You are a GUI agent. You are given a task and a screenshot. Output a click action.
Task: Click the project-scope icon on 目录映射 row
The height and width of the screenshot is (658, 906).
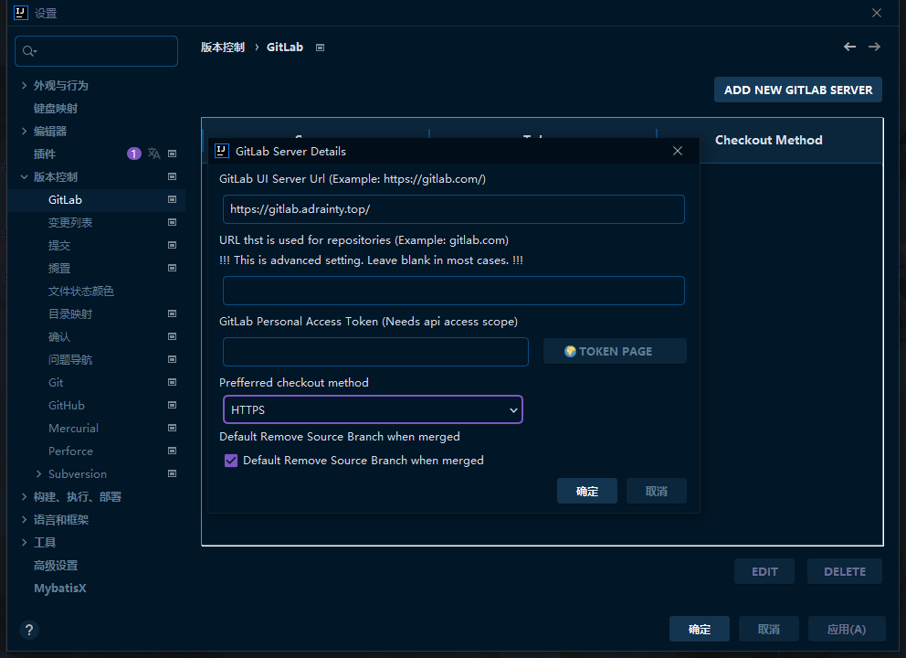173,313
